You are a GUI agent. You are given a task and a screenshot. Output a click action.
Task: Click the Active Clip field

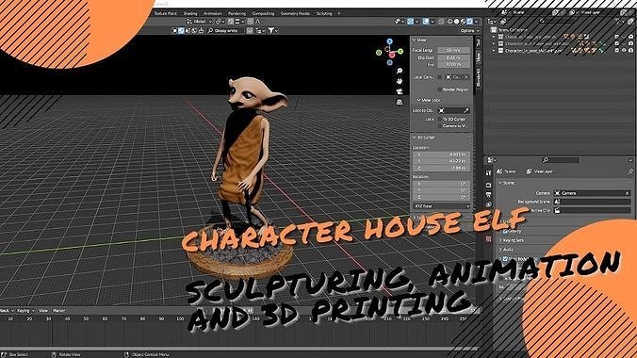[x=593, y=210]
